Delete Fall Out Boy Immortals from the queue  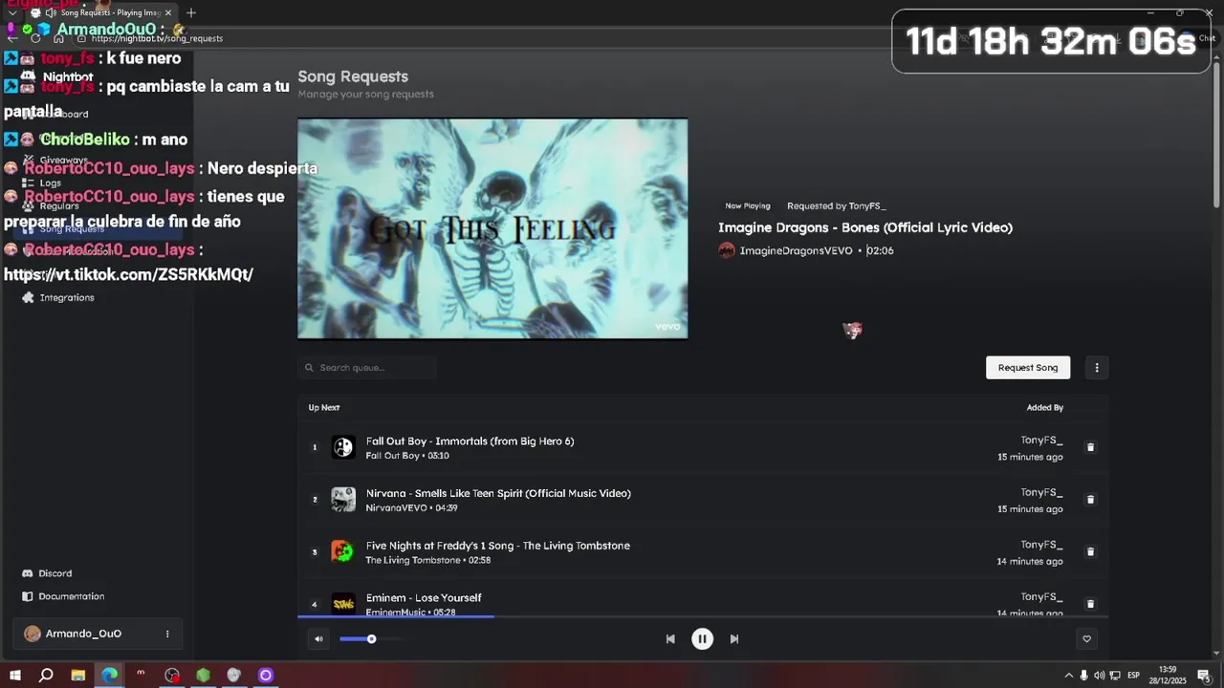pyautogui.click(x=1090, y=447)
